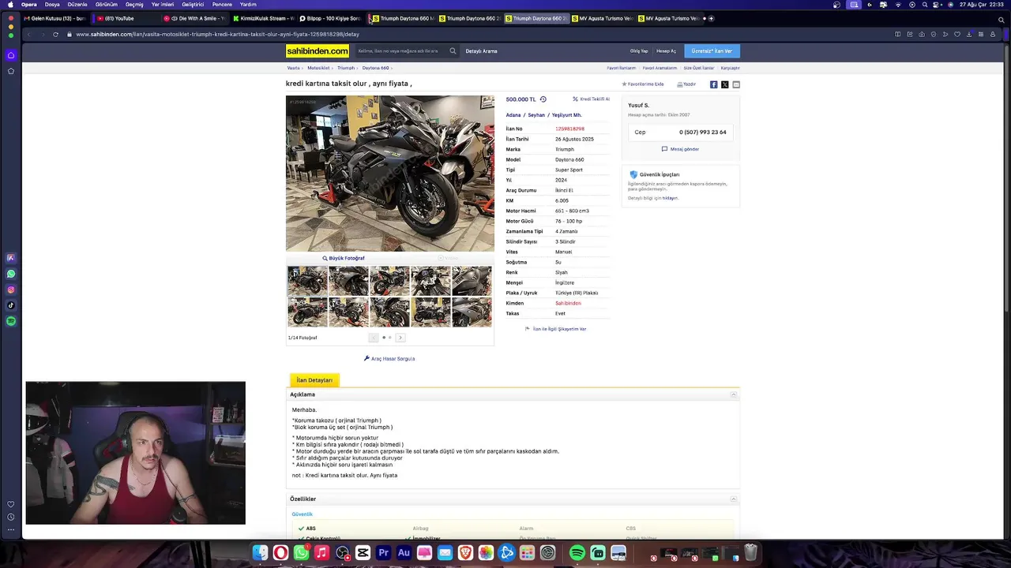Click the price history clock icon
This screenshot has width=1011, height=568.
[543, 99]
